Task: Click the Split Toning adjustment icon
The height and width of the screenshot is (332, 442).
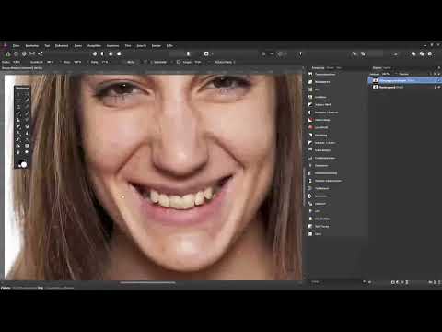Action: point(310,226)
